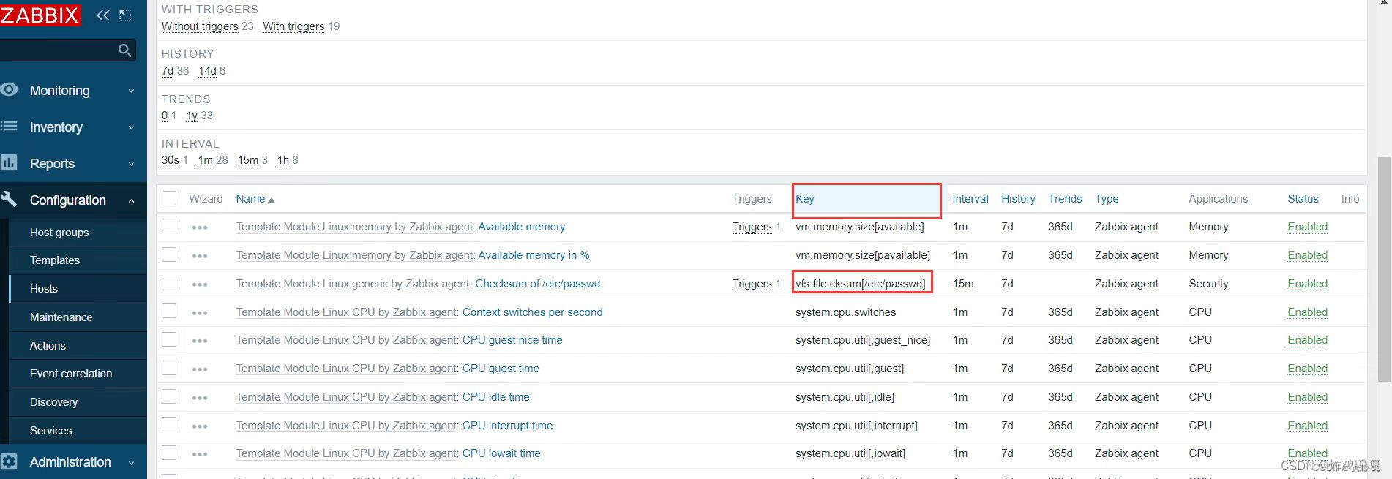Open Host groups in Configuration menu
1392x479 pixels.
point(59,232)
